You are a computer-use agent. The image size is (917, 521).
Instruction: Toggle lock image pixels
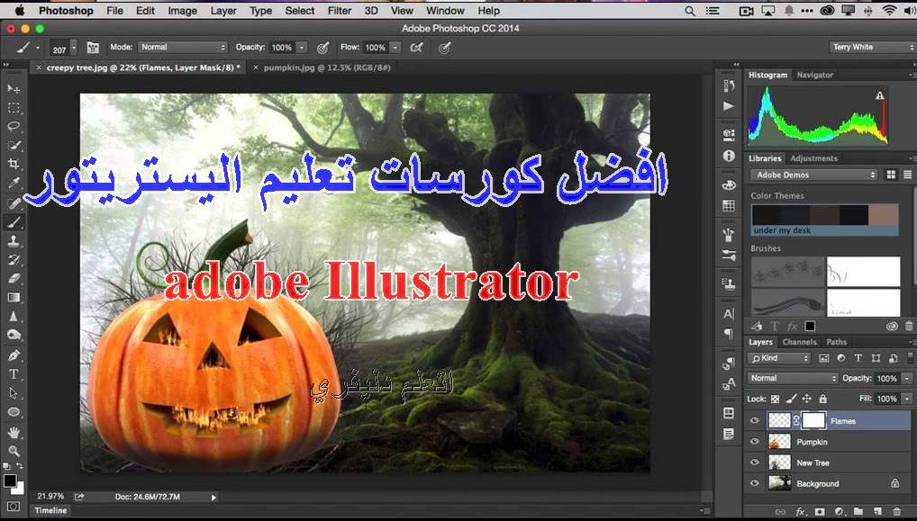coord(791,399)
